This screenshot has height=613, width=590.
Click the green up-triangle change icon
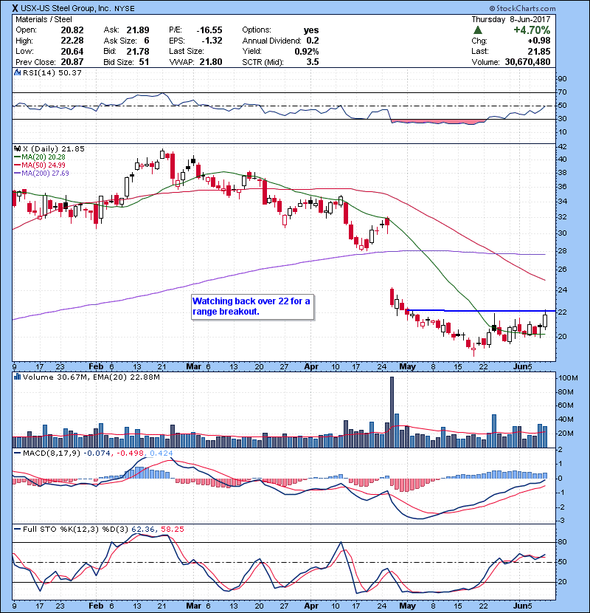tap(478, 30)
